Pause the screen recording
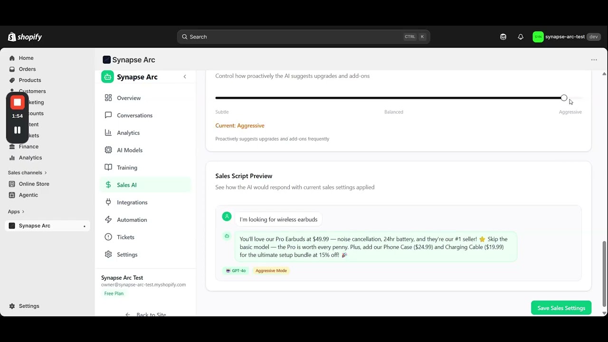Screen dimensions: 608x342 tap(18, 130)
